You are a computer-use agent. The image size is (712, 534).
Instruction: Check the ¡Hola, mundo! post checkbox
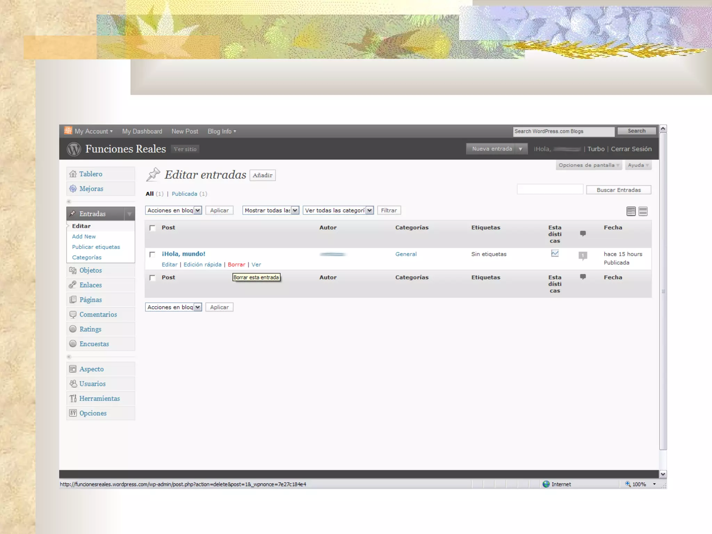[x=152, y=254]
